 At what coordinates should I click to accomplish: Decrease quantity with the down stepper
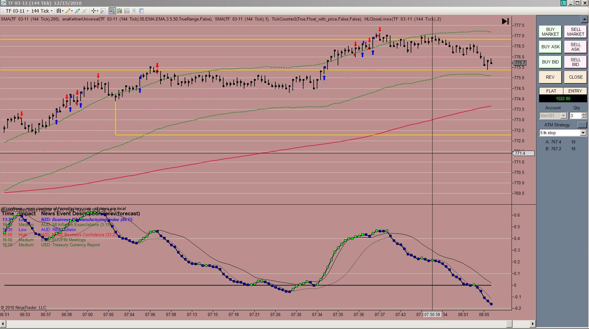[584, 117]
